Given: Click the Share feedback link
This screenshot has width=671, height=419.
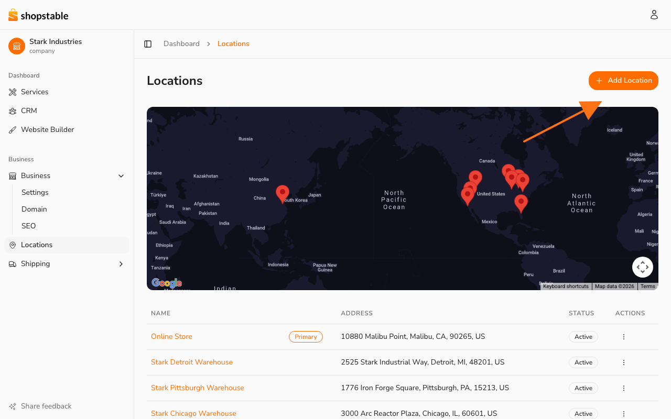Looking at the screenshot, I should 40,406.
